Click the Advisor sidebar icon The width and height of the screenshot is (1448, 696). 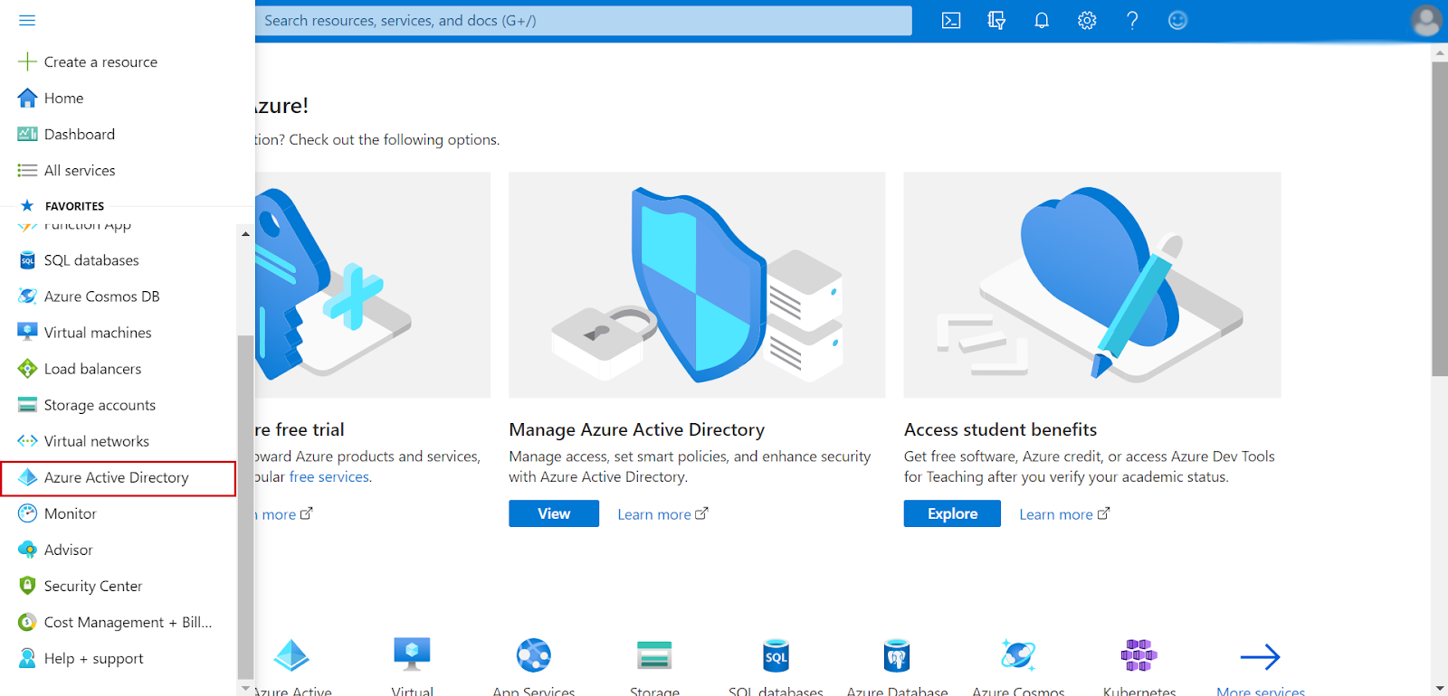point(27,550)
